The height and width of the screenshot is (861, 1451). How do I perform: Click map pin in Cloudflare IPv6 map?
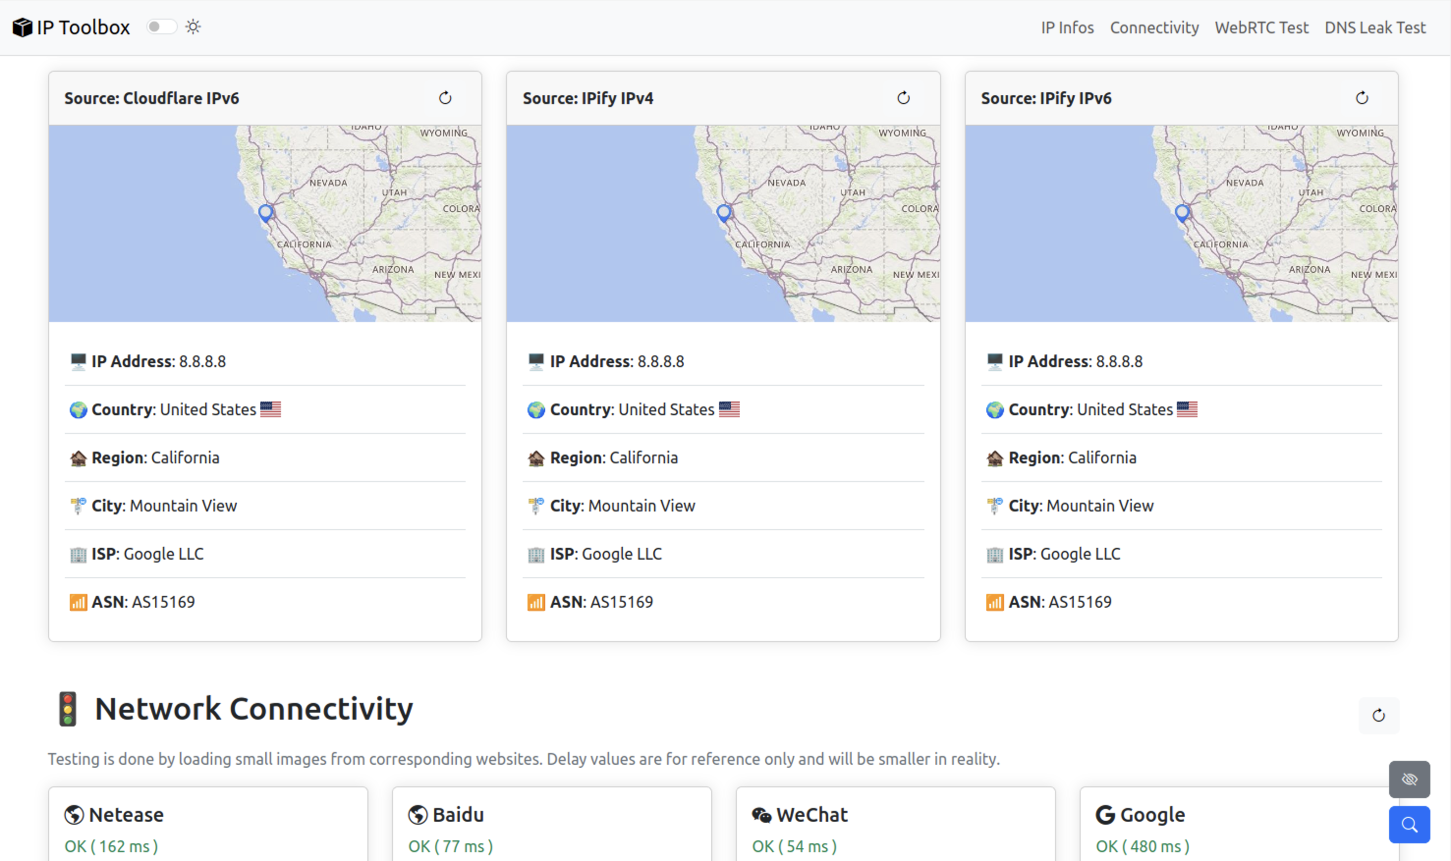pos(266,213)
